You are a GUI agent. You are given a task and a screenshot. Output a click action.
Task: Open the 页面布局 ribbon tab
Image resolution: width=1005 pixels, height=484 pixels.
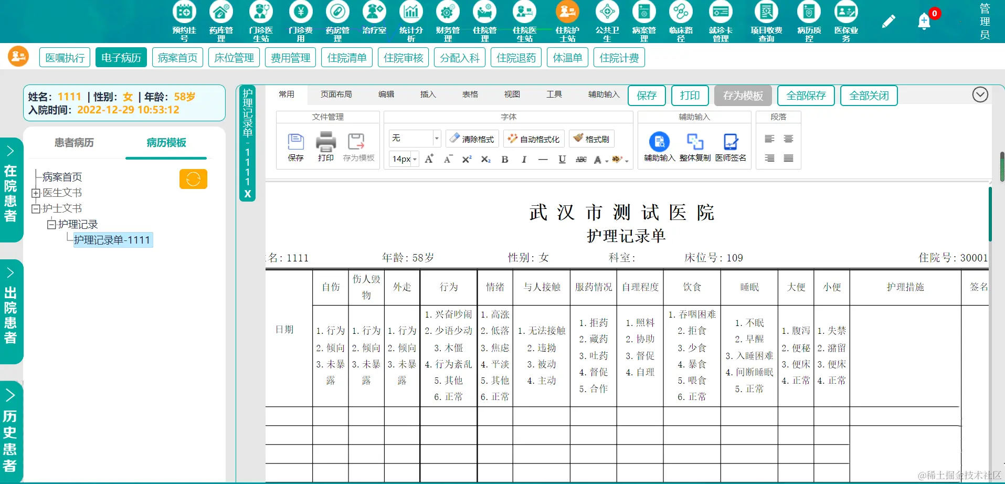(336, 94)
